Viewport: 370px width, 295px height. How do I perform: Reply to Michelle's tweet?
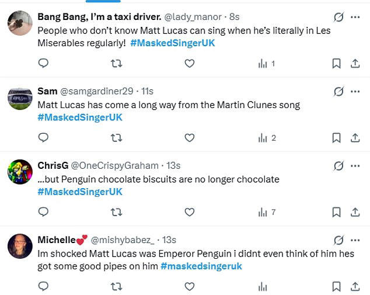[x=43, y=287]
